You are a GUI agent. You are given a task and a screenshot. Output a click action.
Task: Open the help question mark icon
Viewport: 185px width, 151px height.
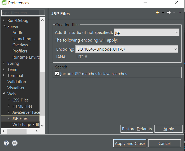coord(6,143)
